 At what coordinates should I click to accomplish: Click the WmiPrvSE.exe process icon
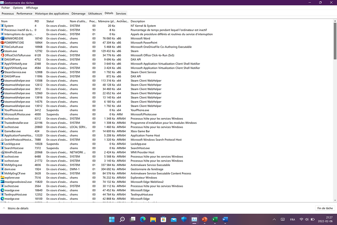2,152
